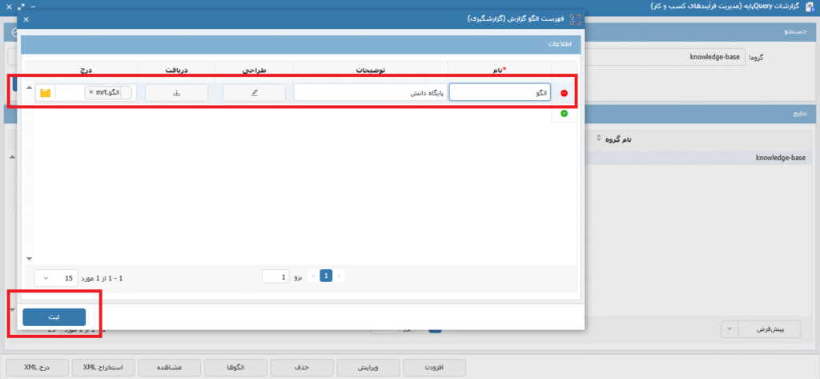Click the ثبت submit button

(x=54, y=317)
